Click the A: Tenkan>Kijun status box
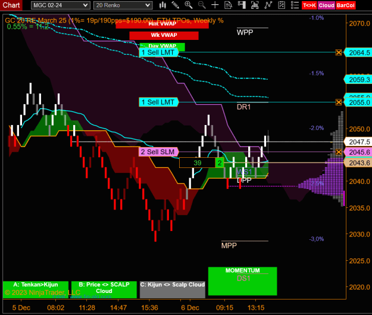 (x=36, y=289)
